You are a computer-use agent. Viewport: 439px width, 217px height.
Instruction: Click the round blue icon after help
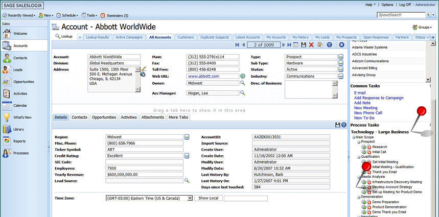pos(341,45)
